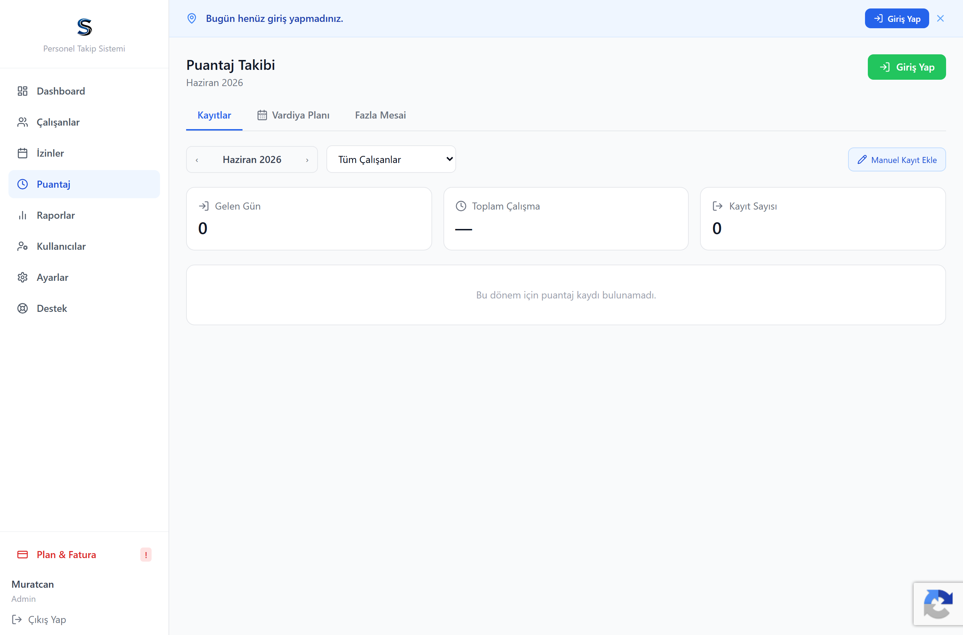Click the S logo in sidebar

pos(84,27)
